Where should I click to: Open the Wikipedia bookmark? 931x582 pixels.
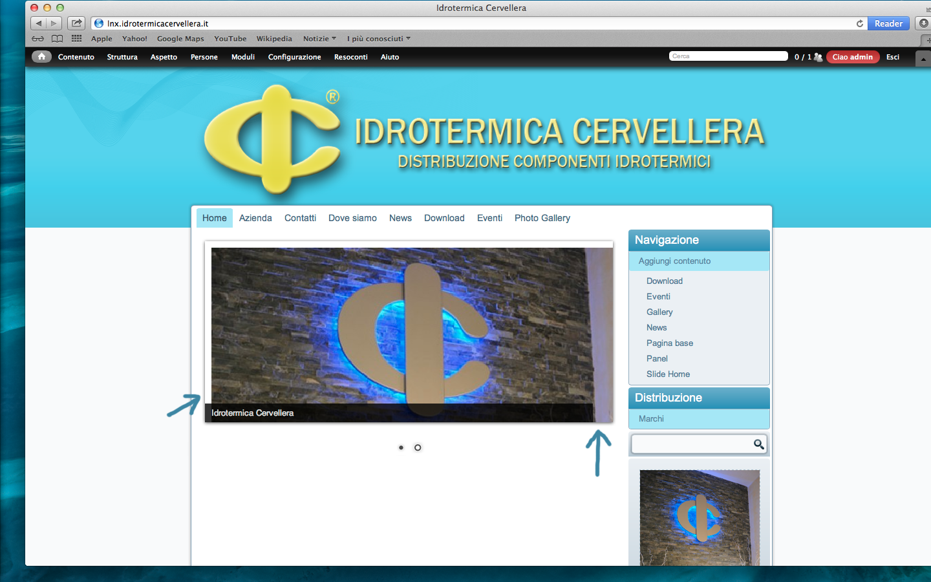click(x=274, y=39)
